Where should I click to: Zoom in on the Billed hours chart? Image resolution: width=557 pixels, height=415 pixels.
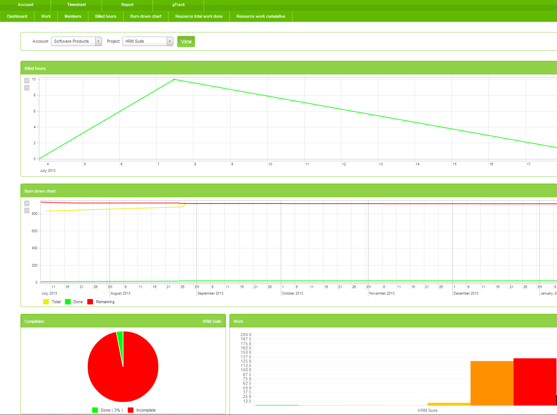pyautogui.click(x=27, y=80)
